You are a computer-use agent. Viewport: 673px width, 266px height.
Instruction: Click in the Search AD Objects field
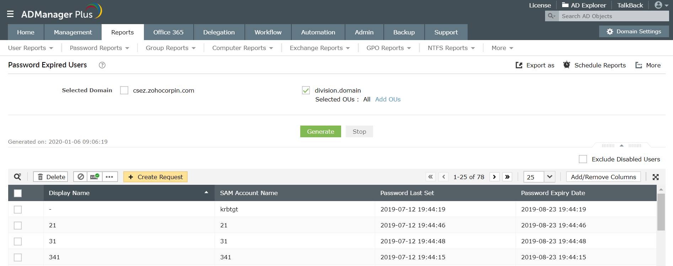614,16
